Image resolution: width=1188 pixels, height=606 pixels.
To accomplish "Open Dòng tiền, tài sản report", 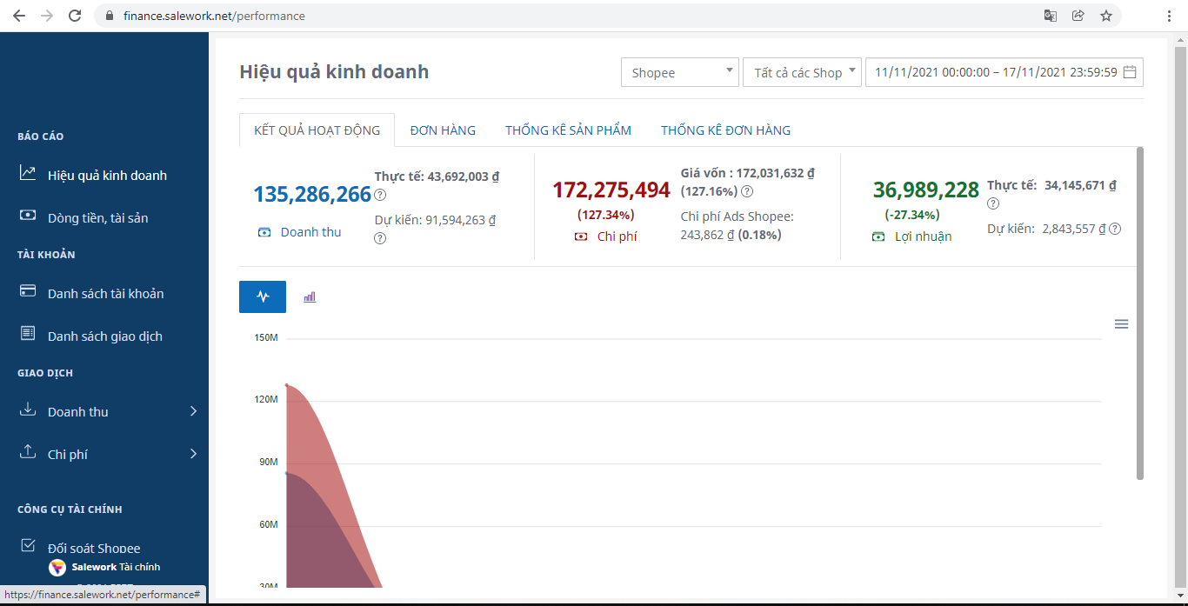I will (x=97, y=217).
